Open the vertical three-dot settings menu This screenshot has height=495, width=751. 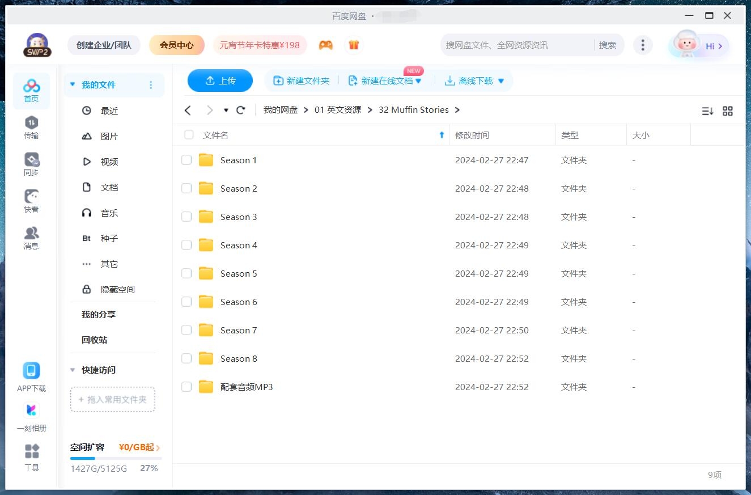tap(643, 44)
